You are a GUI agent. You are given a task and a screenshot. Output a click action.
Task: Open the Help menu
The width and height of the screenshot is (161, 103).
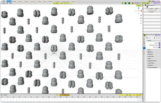pyautogui.click(x=4, y=1)
